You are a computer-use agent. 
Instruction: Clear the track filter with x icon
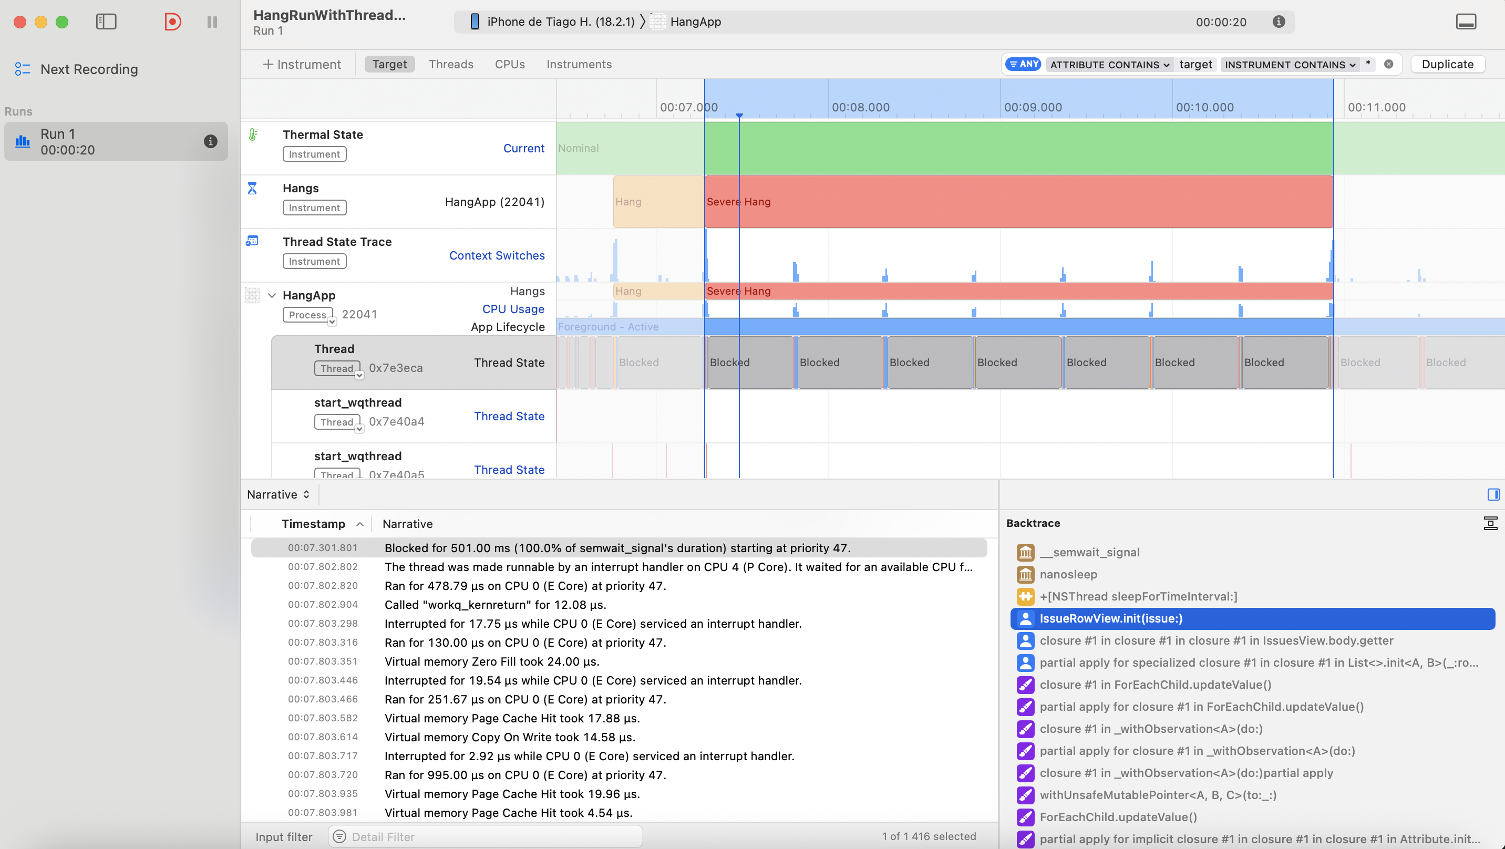coord(1389,64)
